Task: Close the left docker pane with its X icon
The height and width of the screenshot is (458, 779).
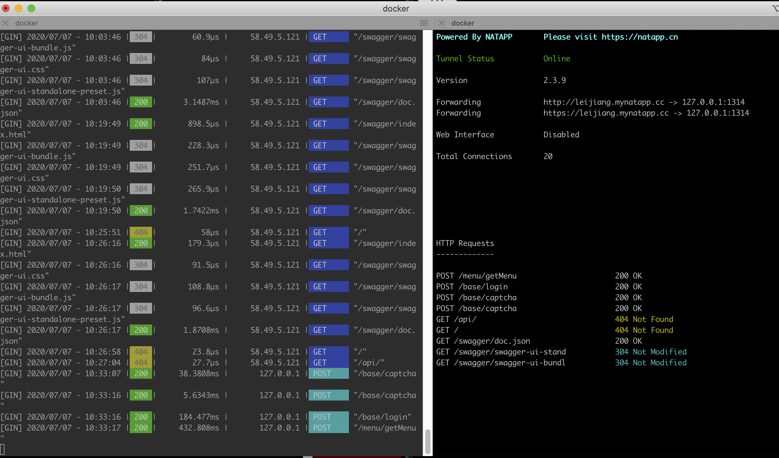Action: (x=5, y=23)
